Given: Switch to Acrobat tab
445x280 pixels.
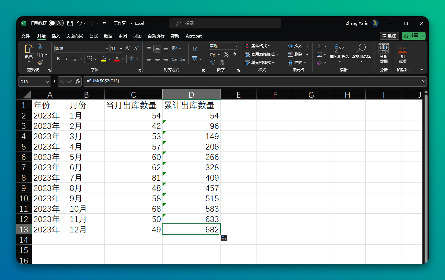Looking at the screenshot, I should pos(194,36).
